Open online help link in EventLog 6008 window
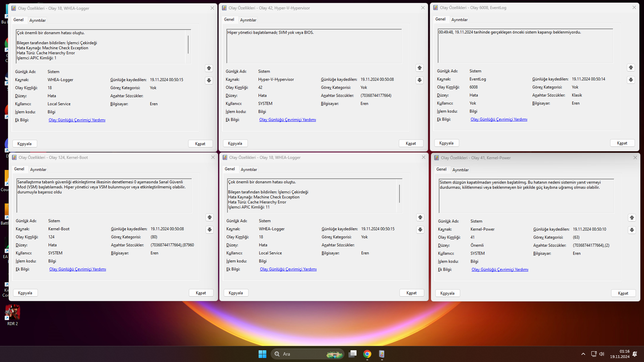644x362 pixels. (499, 119)
